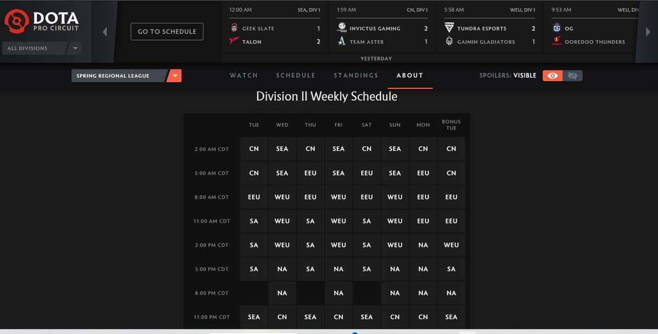The width and height of the screenshot is (658, 334).
Task: Switch to the Watch tab
Action: pyautogui.click(x=244, y=76)
